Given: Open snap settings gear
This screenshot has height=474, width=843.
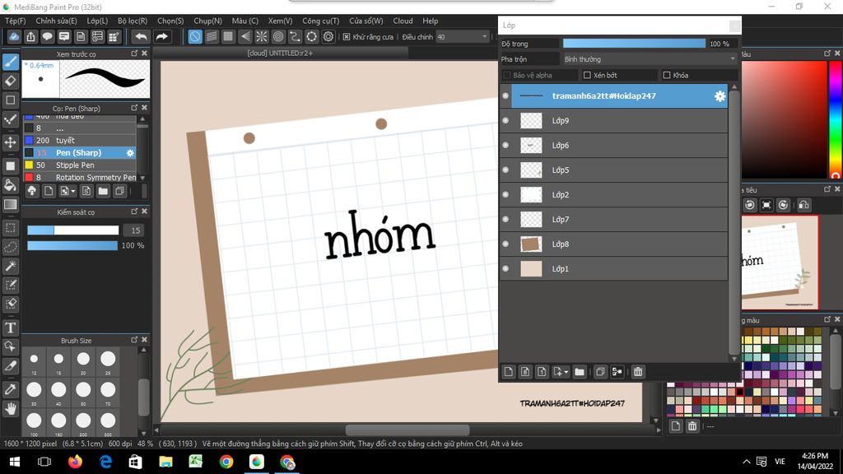Looking at the screenshot, I should point(328,36).
